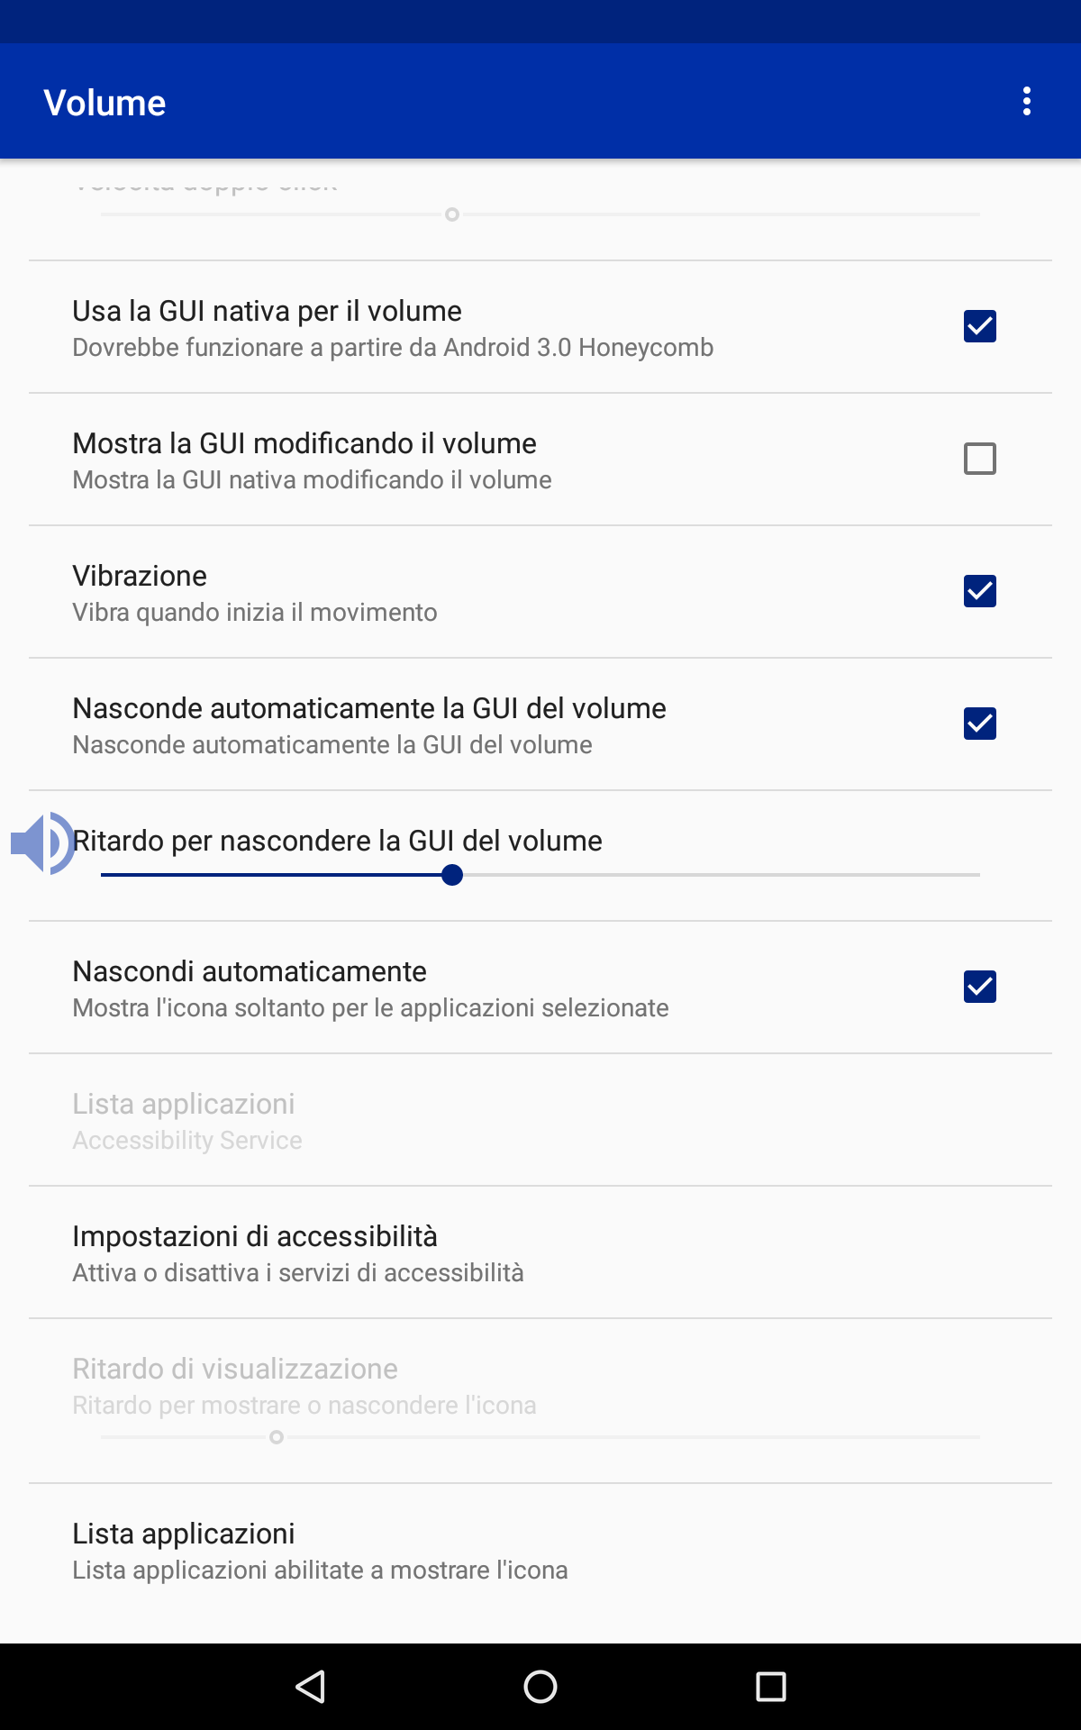Screen dimensions: 1081x1730
Task: Tap the Volume title in the app bar
Action: (x=104, y=103)
